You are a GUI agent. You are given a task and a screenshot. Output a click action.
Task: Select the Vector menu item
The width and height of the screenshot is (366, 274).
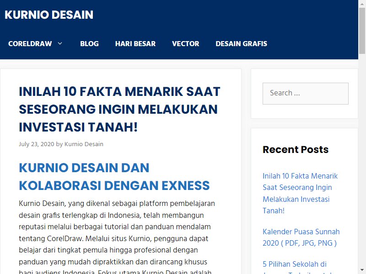[x=186, y=43]
